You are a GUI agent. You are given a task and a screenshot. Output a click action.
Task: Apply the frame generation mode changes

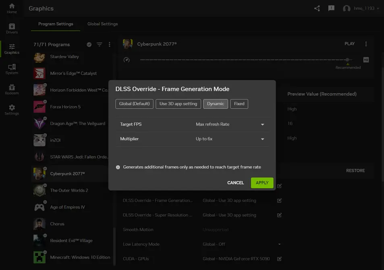point(262,183)
